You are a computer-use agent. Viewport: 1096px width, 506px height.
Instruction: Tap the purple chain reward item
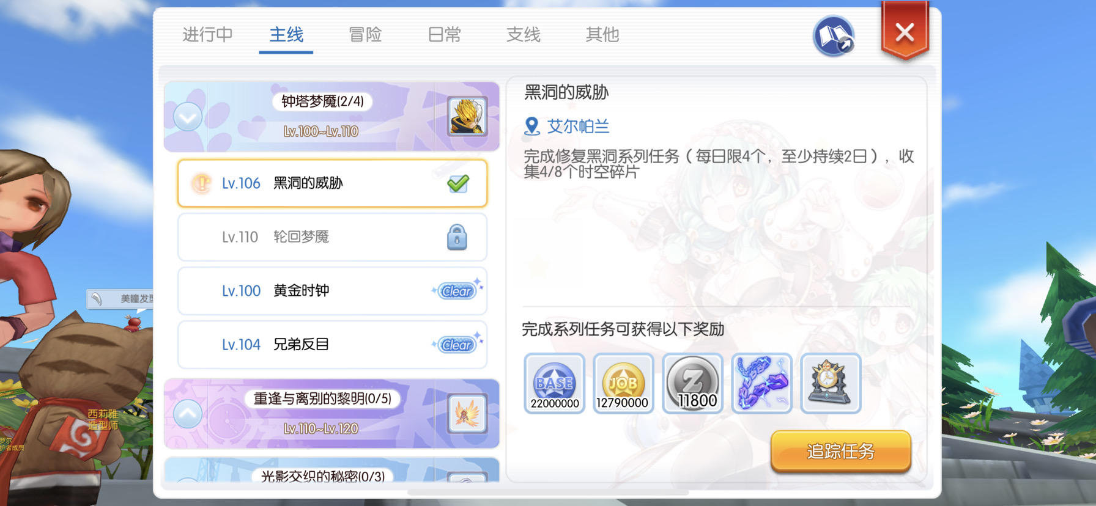click(762, 383)
